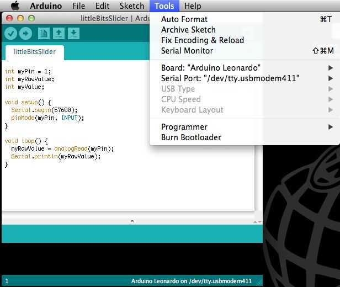Viewport: 340px width, 287px height.
Task: Click the 'Arduino Leonardo on /dev/tty.usbmodem411' status text
Action: coord(191,281)
